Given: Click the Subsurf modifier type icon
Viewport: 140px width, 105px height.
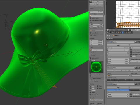Looking at the screenshot, I should 111,84.
